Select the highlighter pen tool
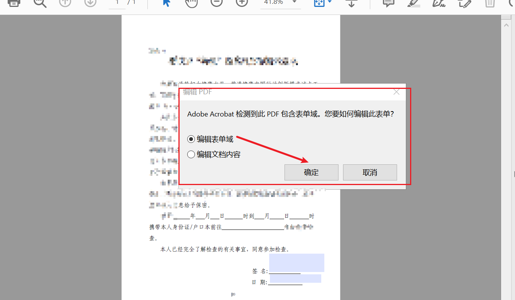This screenshot has width=515, height=300. pyautogui.click(x=414, y=3)
